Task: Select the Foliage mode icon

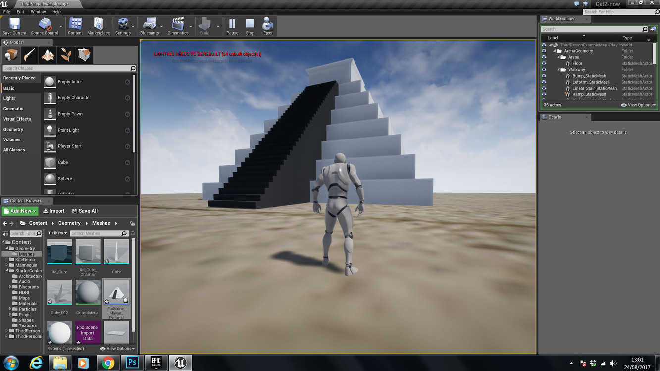Action: tap(66, 55)
